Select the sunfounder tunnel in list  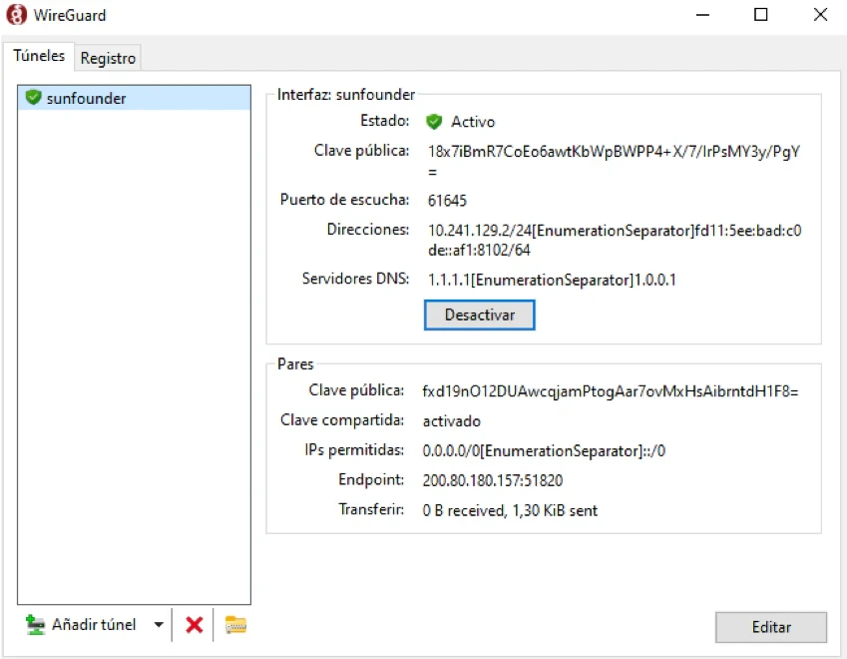pyautogui.click(x=86, y=98)
